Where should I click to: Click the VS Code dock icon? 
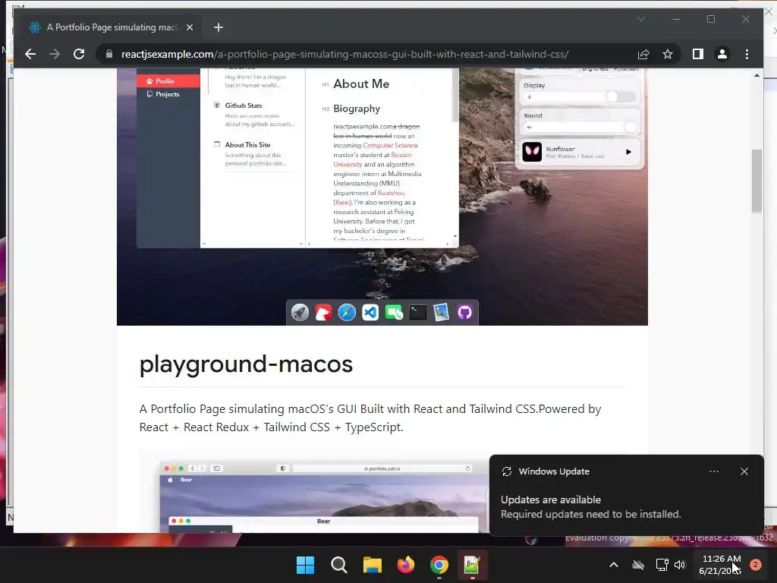point(370,312)
